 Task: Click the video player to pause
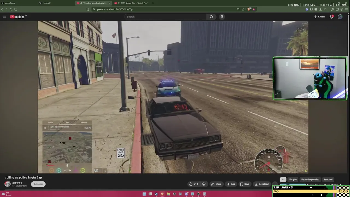click(x=173, y=97)
